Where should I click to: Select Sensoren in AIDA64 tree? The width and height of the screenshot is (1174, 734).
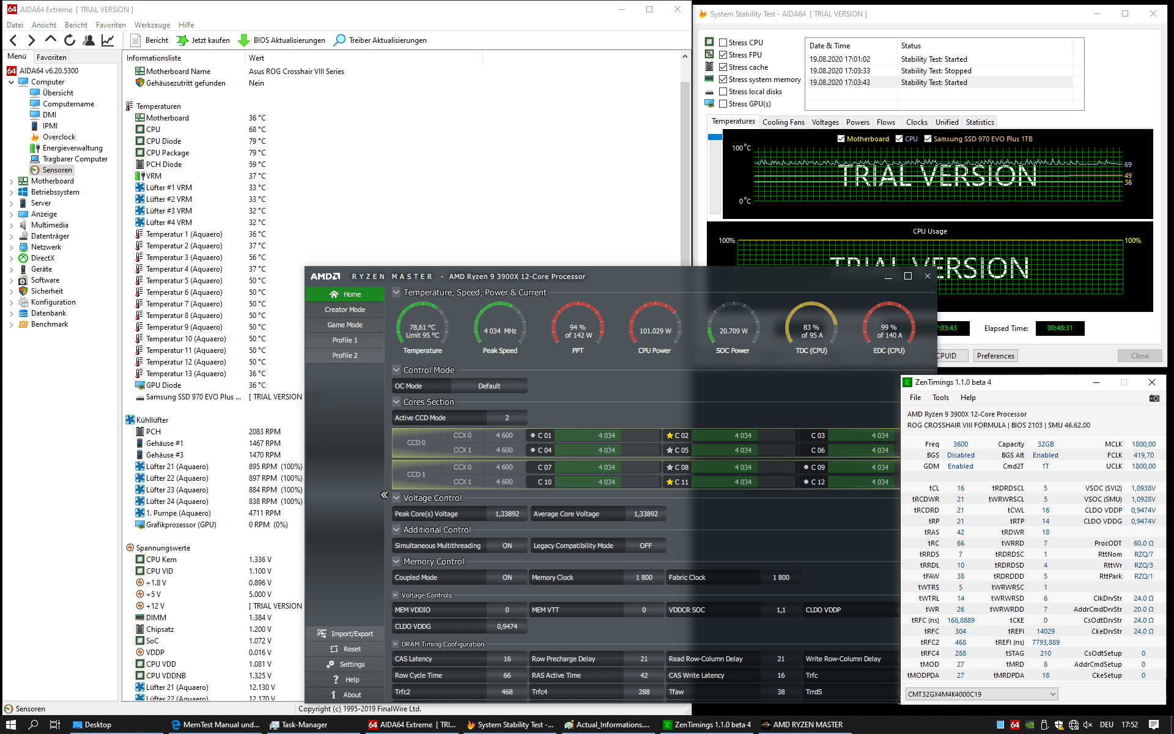(x=57, y=170)
